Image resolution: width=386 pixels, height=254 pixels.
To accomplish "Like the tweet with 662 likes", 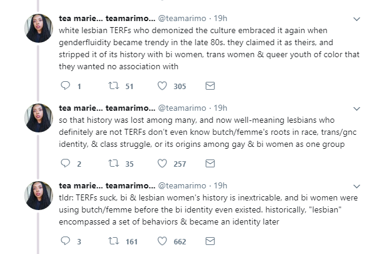I will pyautogui.click(x=162, y=241).
